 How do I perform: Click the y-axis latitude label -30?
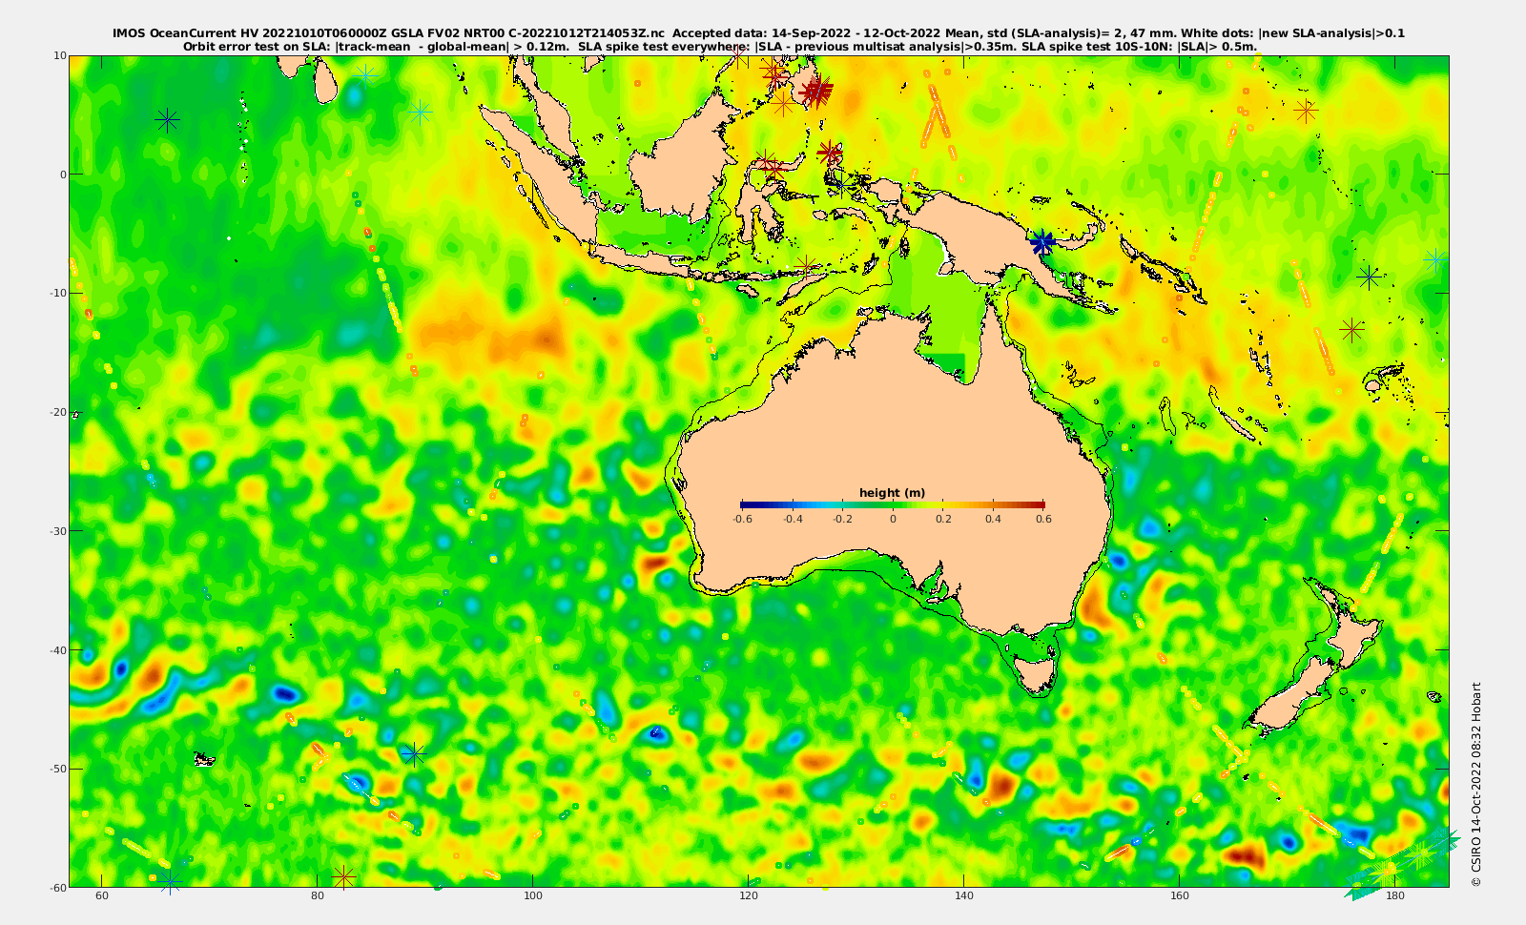click(58, 530)
